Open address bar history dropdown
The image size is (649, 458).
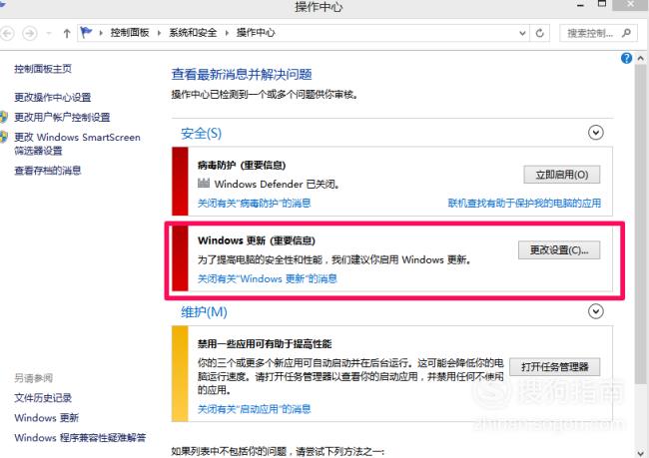(x=522, y=33)
